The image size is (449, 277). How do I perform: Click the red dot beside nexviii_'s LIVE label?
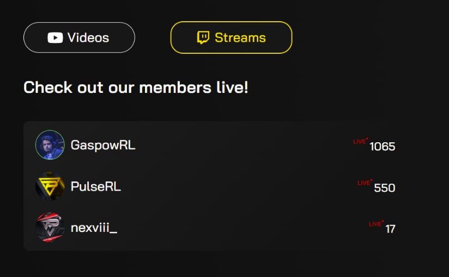point(383,221)
